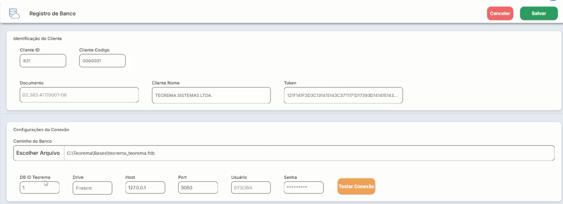Click the Cliente Nome label

(x=165, y=83)
